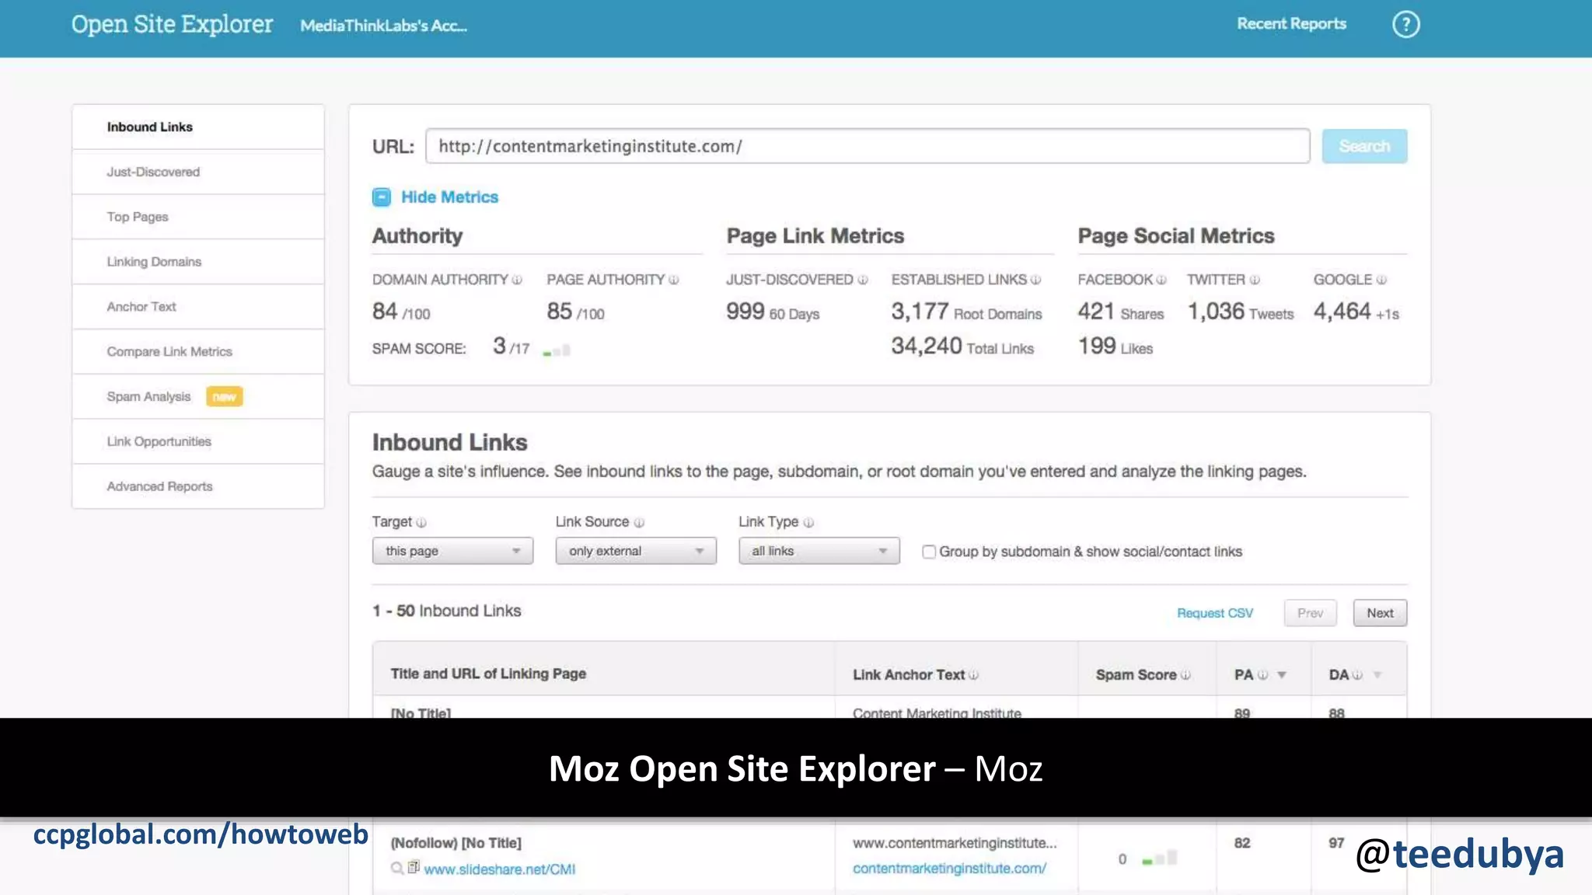Click info icon beside Link Source label

(639, 523)
